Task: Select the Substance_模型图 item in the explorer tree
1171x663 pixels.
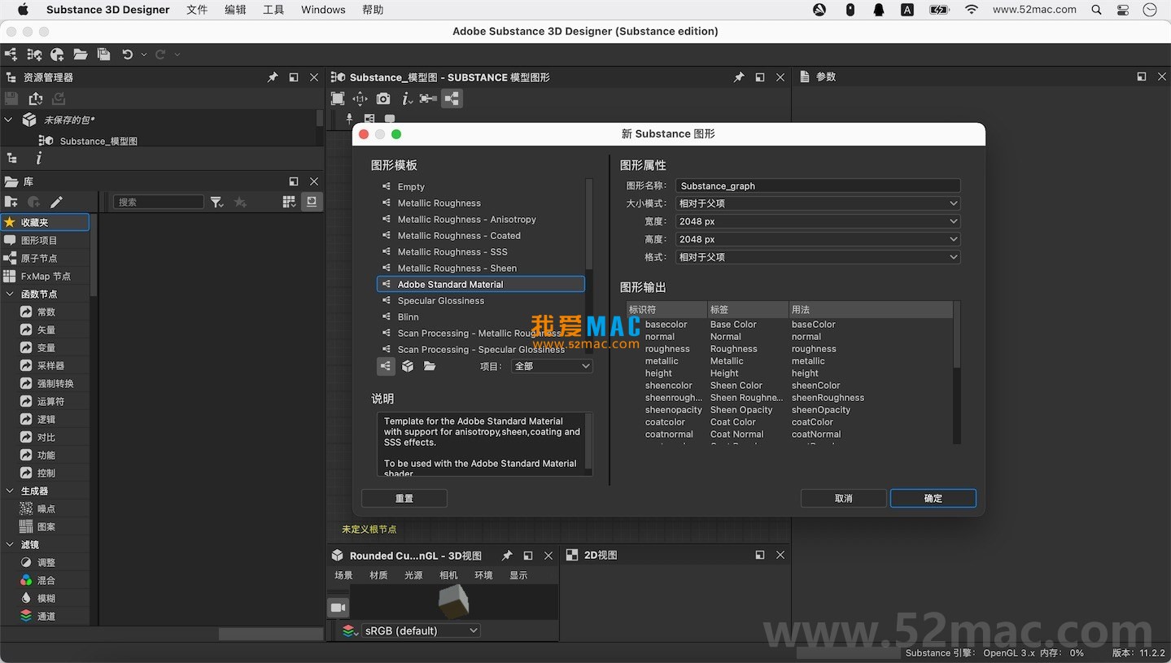Action: click(98, 141)
